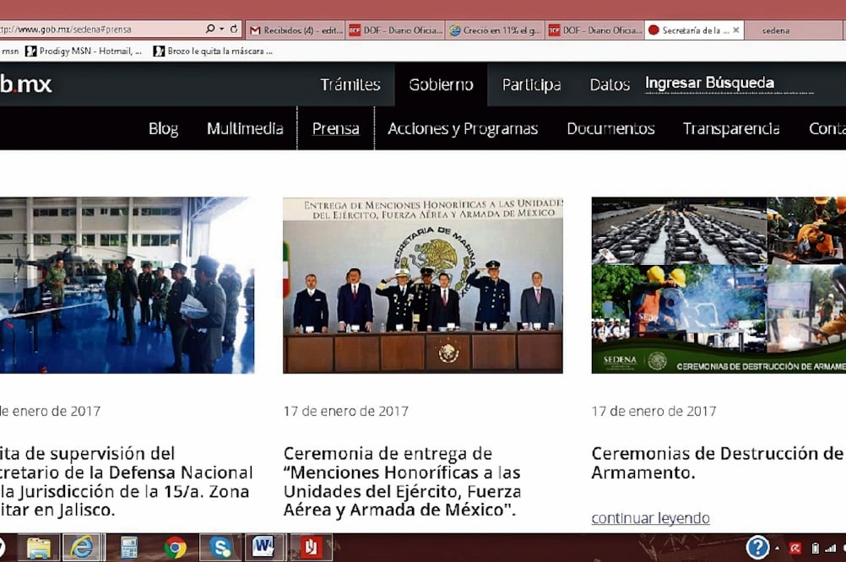Click the search magnifier in the address bar

tap(210, 27)
